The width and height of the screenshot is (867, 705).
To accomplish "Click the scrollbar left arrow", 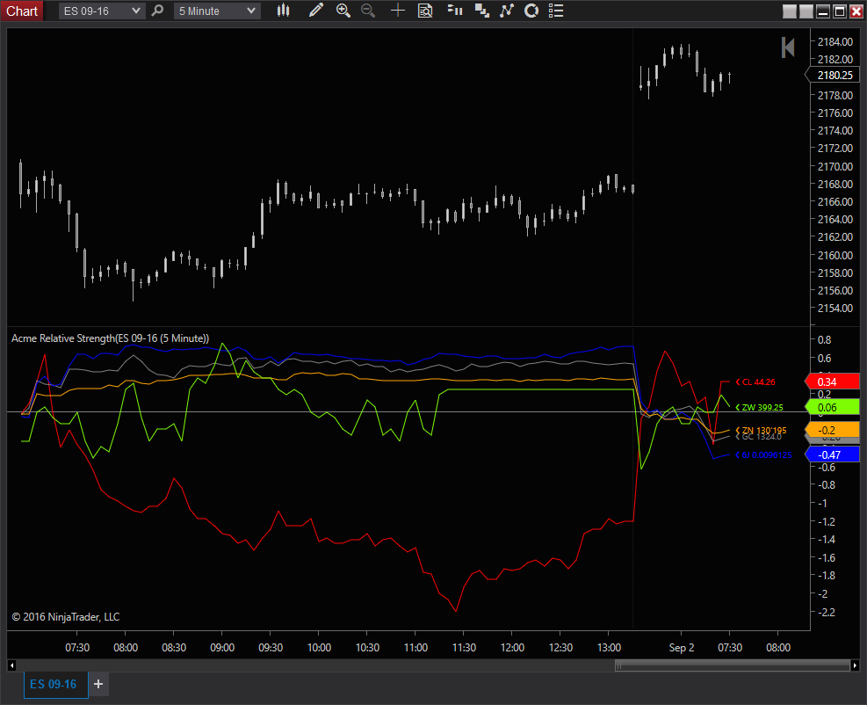I will [11, 665].
